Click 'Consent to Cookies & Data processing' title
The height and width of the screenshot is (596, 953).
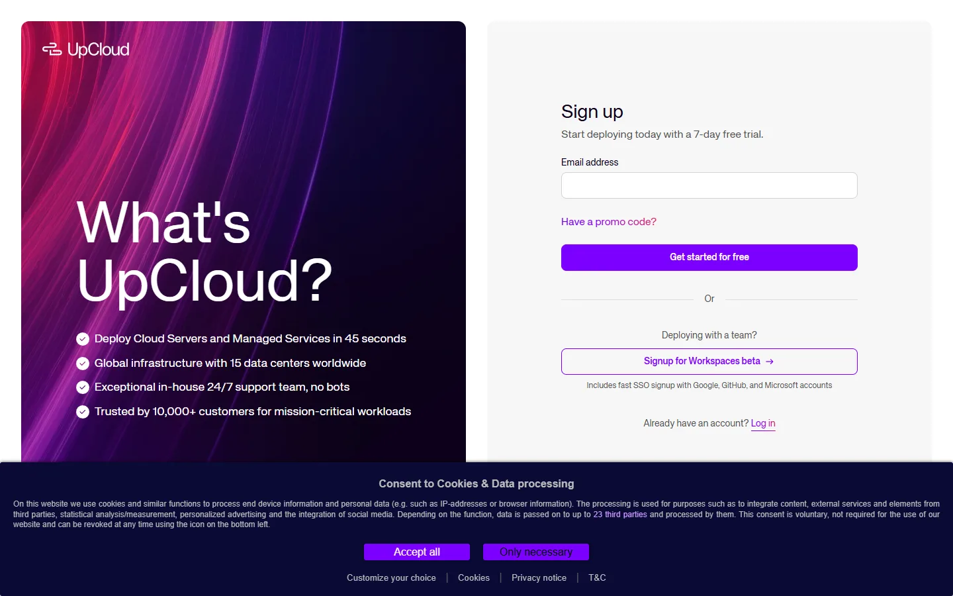[x=476, y=484]
